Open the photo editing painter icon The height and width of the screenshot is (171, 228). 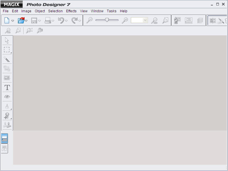177,20
